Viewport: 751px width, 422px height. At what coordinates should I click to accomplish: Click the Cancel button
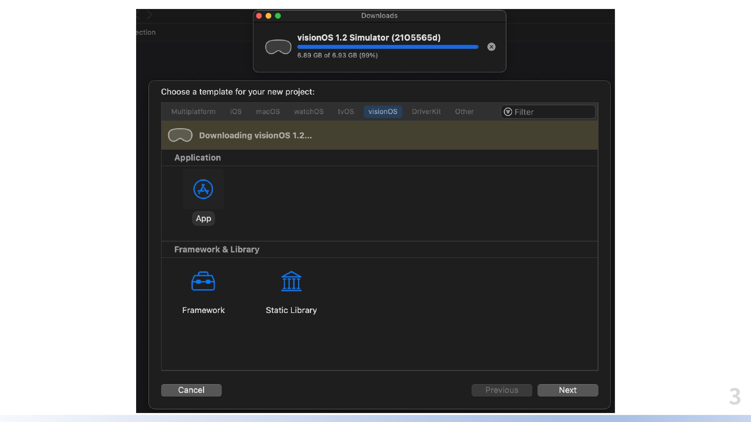tap(191, 390)
